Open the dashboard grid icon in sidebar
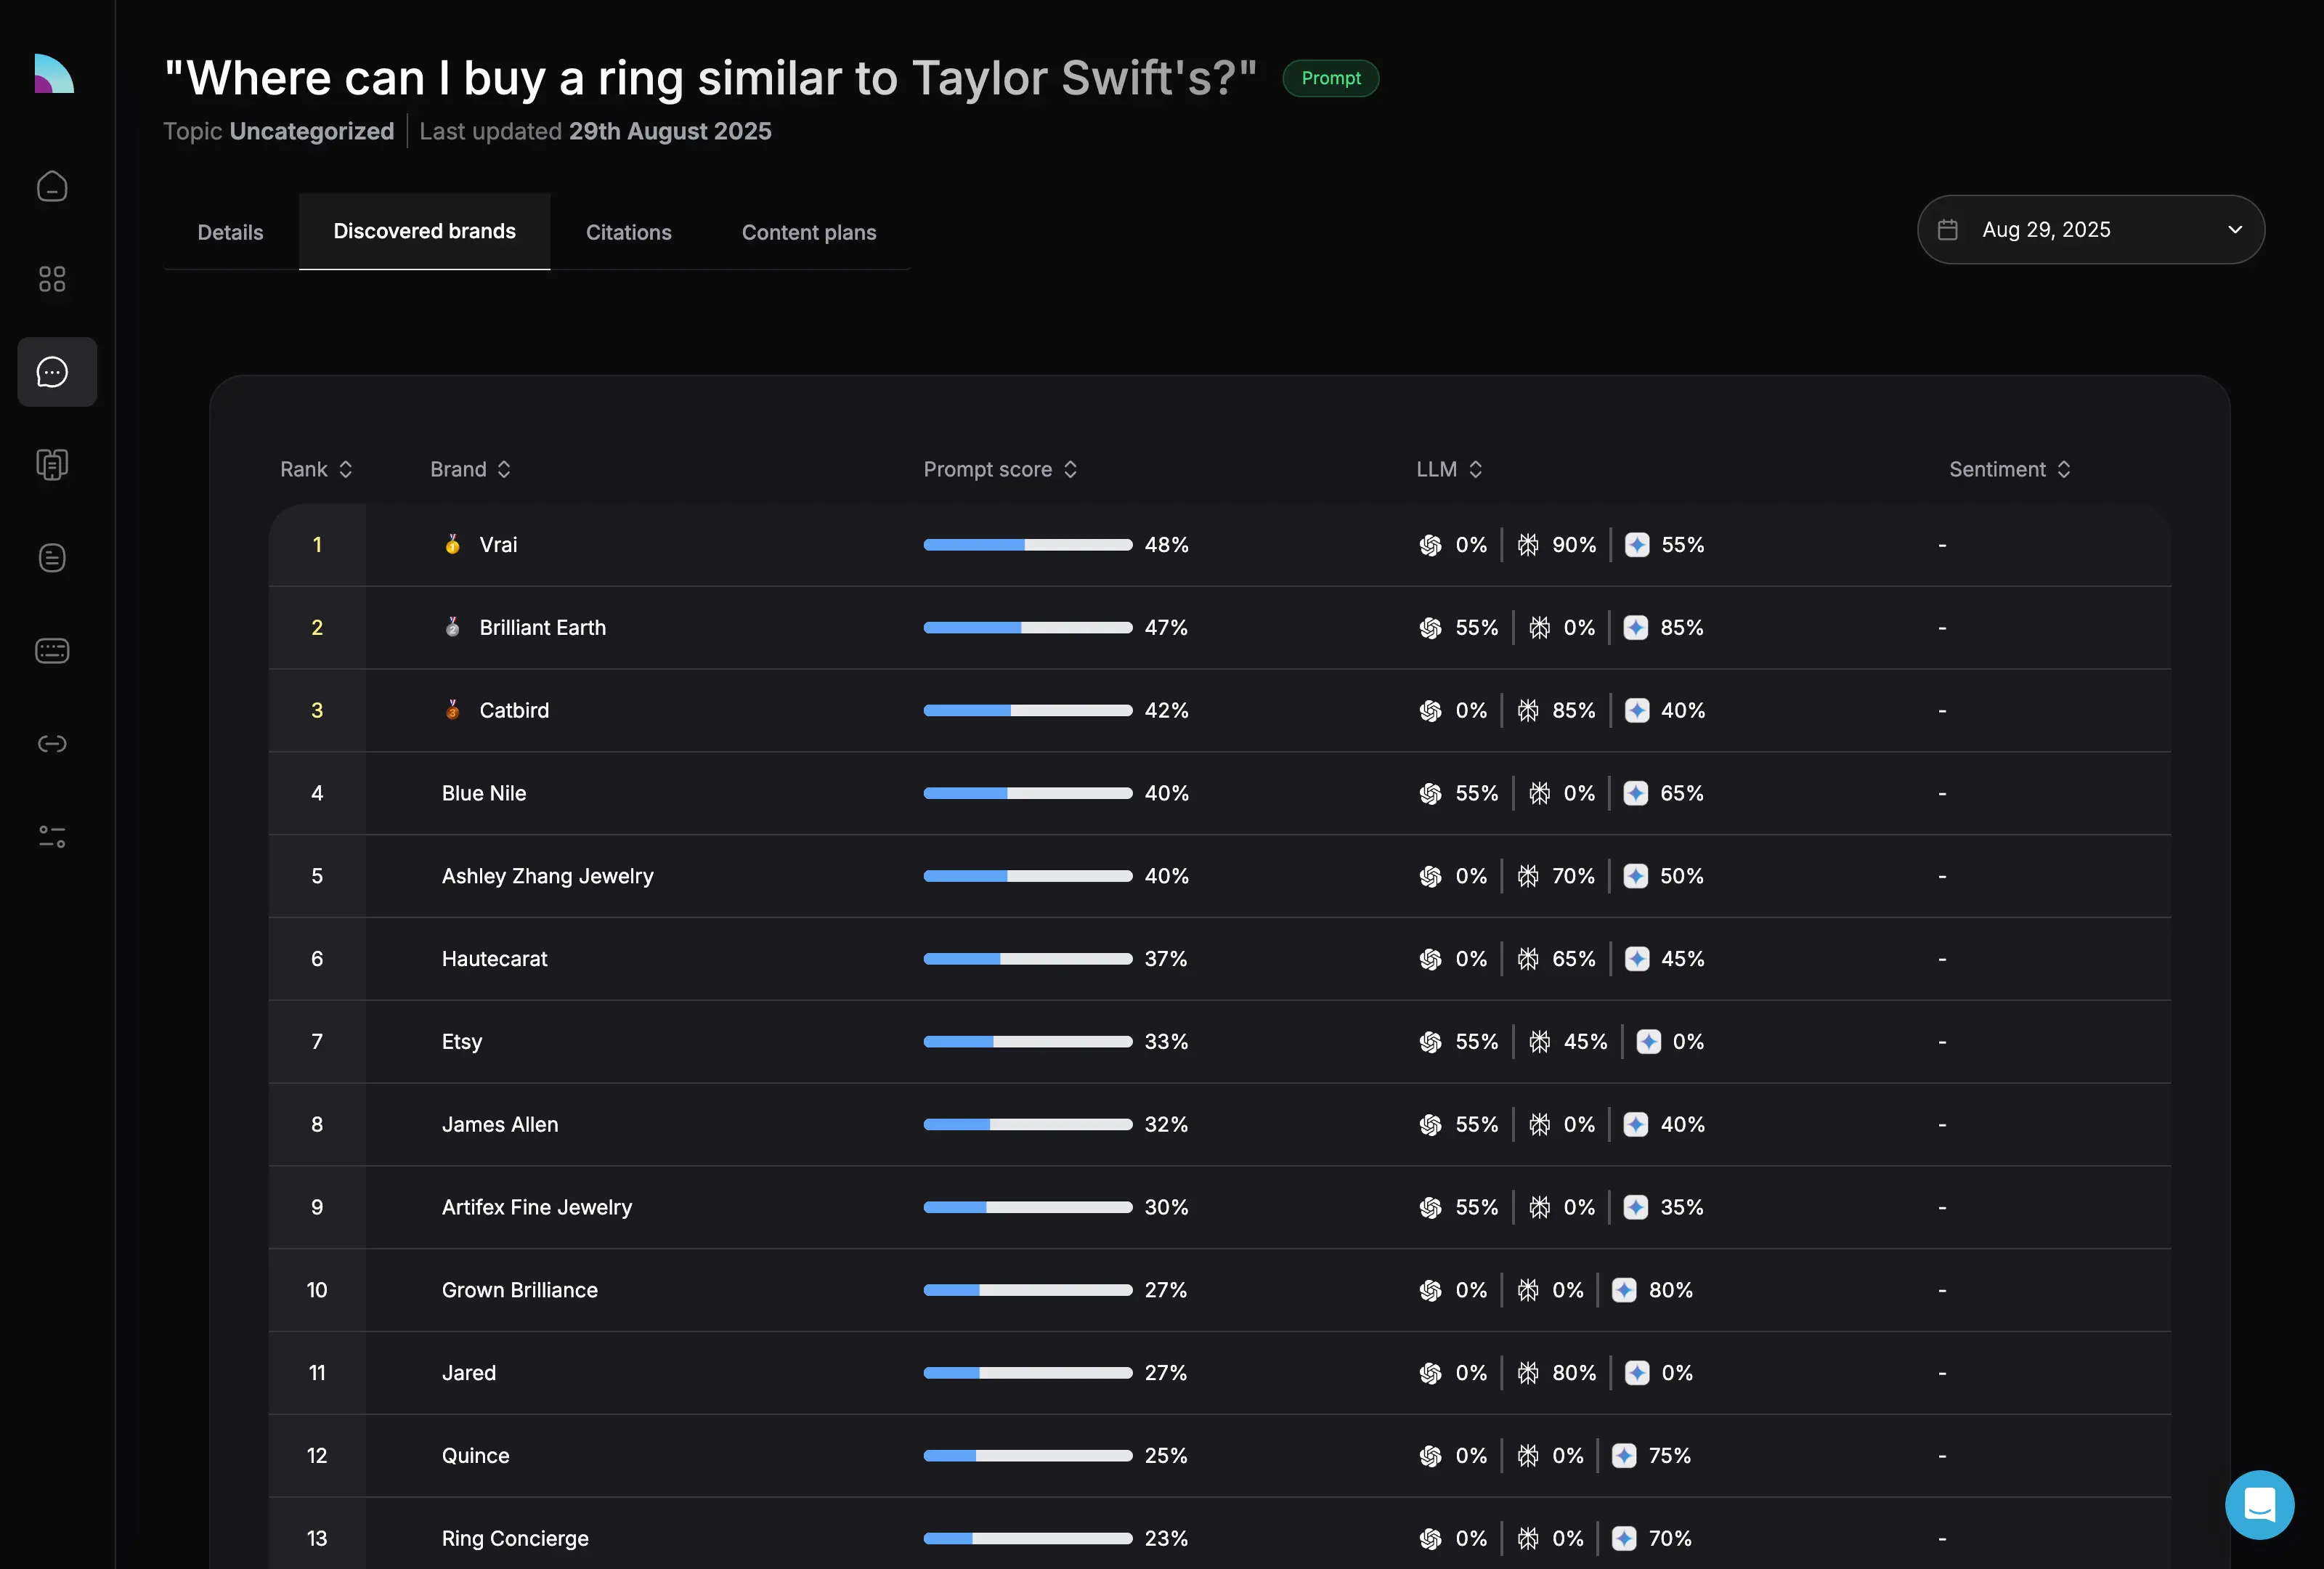This screenshot has height=1569, width=2324. tap(52, 279)
